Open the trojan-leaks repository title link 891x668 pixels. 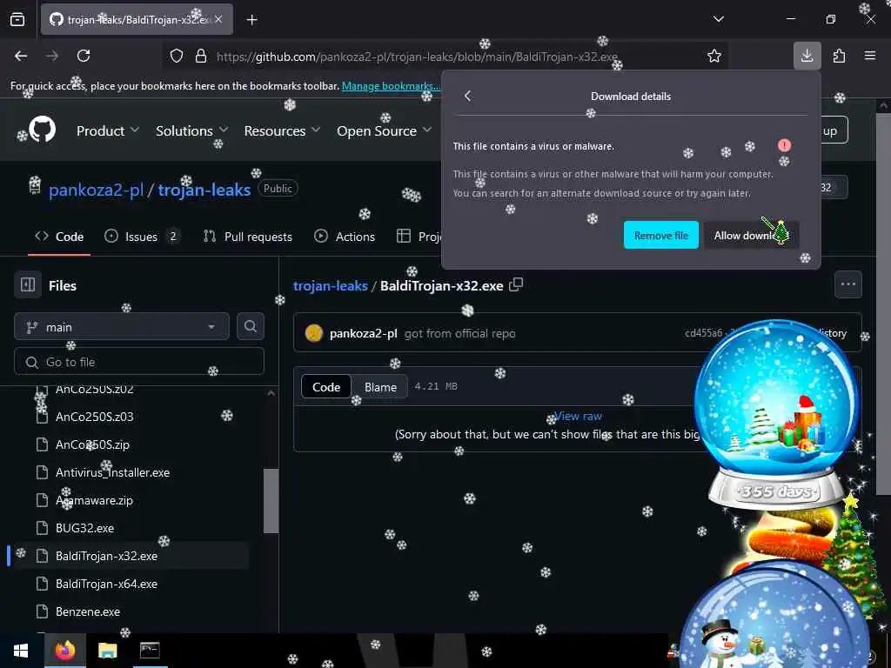[x=204, y=190]
